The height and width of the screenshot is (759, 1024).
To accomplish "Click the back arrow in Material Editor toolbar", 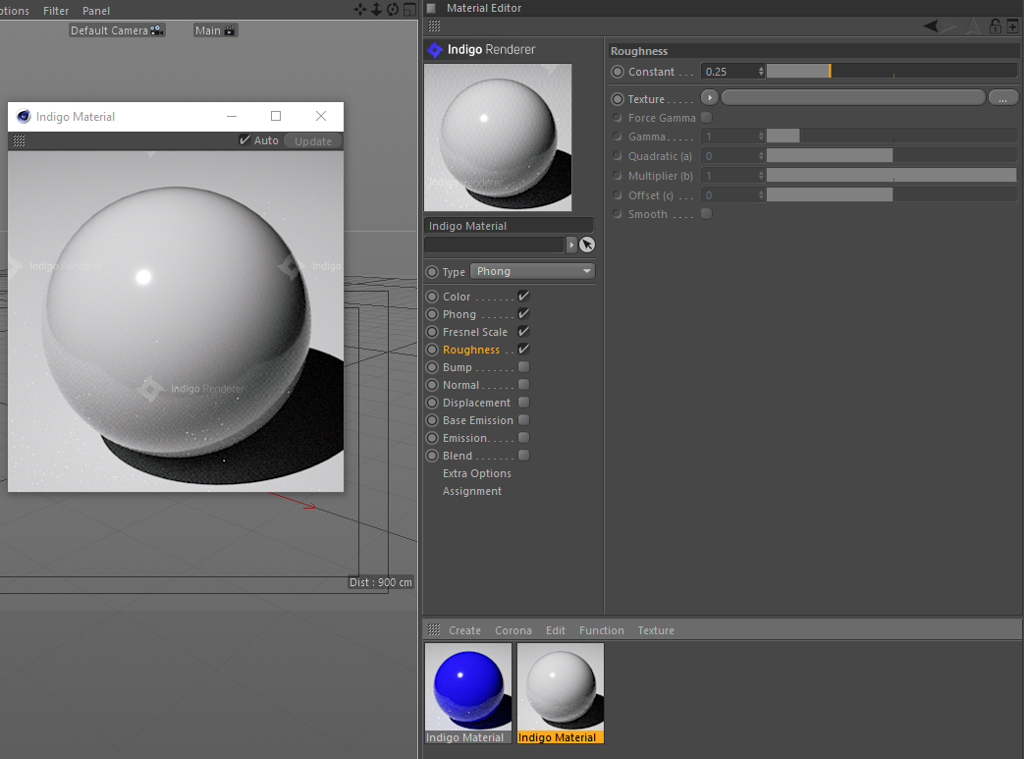I will click(x=931, y=27).
